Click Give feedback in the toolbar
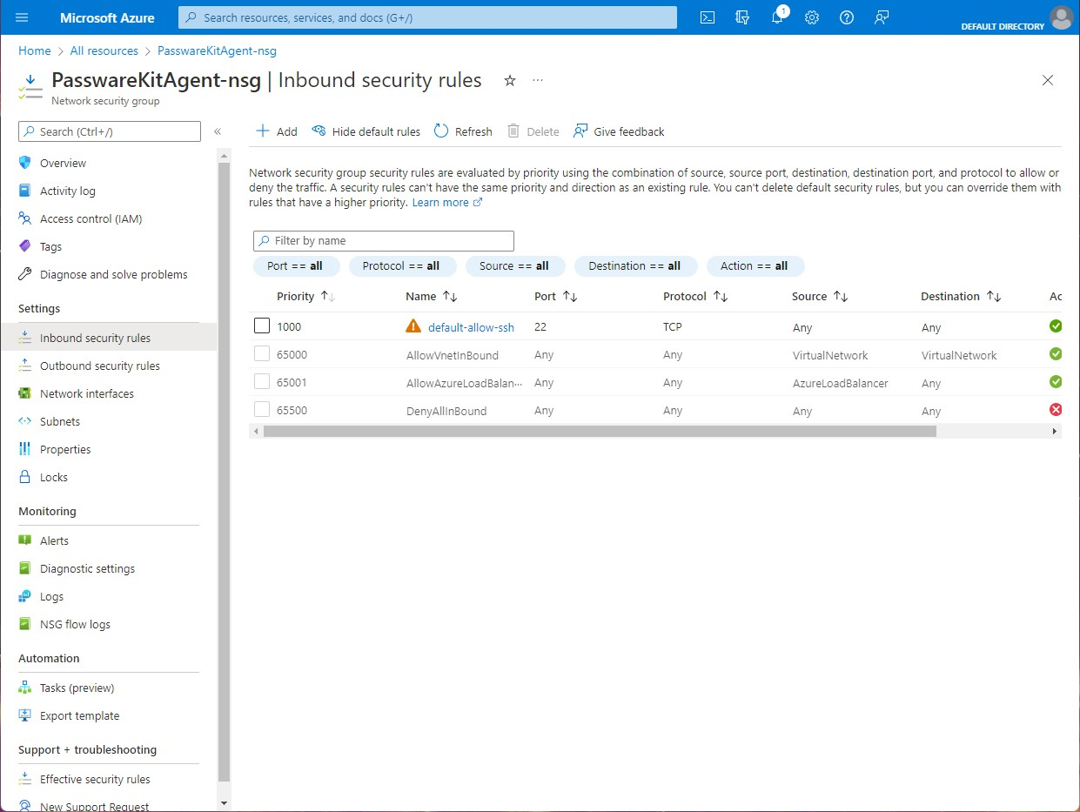The width and height of the screenshot is (1080, 812). coord(619,131)
